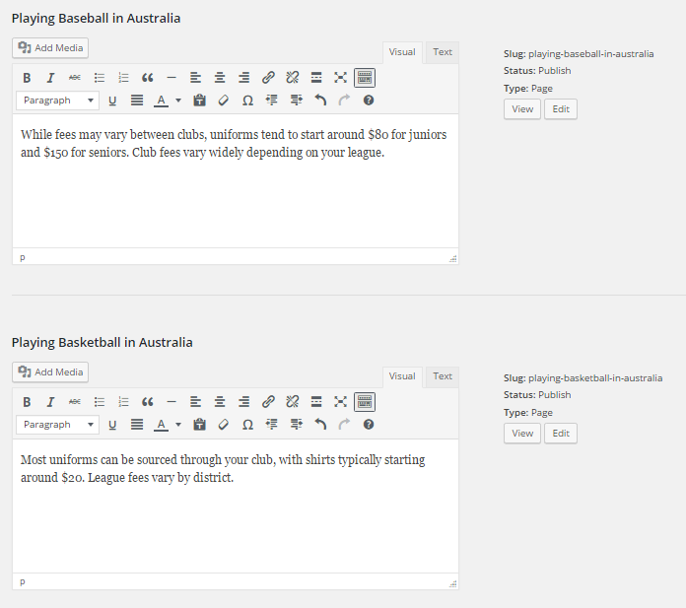Undo the last change in the Basketball editor

pyautogui.click(x=319, y=425)
